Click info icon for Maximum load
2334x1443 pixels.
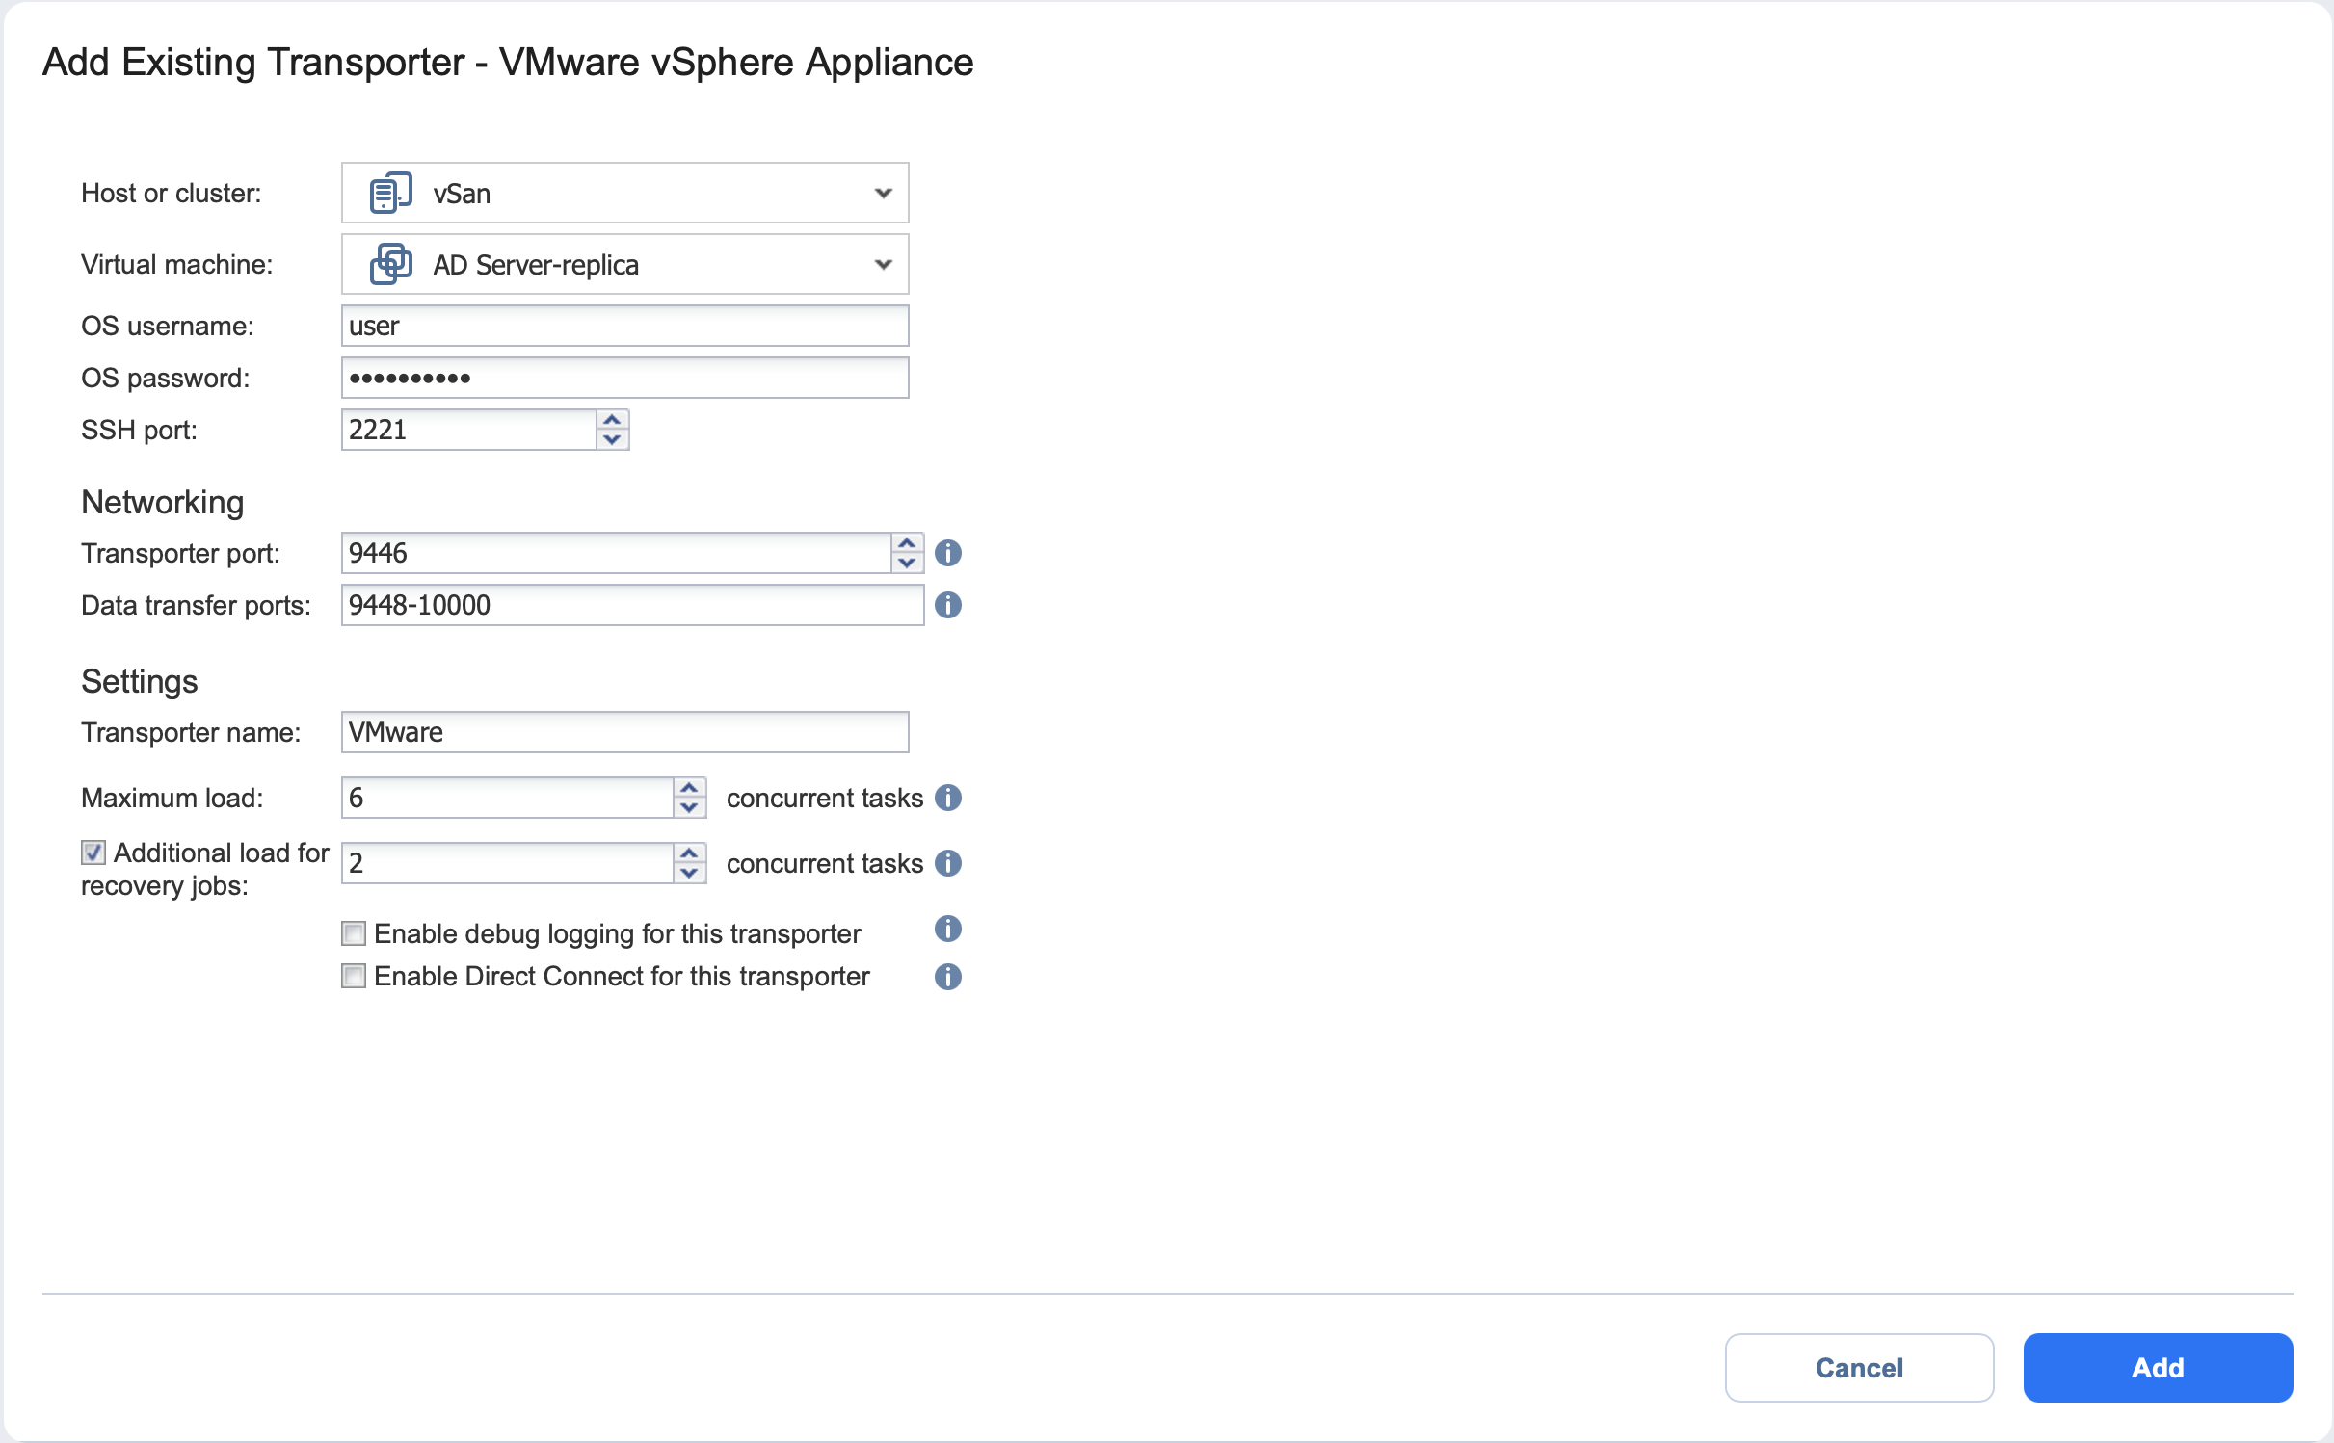click(x=948, y=798)
